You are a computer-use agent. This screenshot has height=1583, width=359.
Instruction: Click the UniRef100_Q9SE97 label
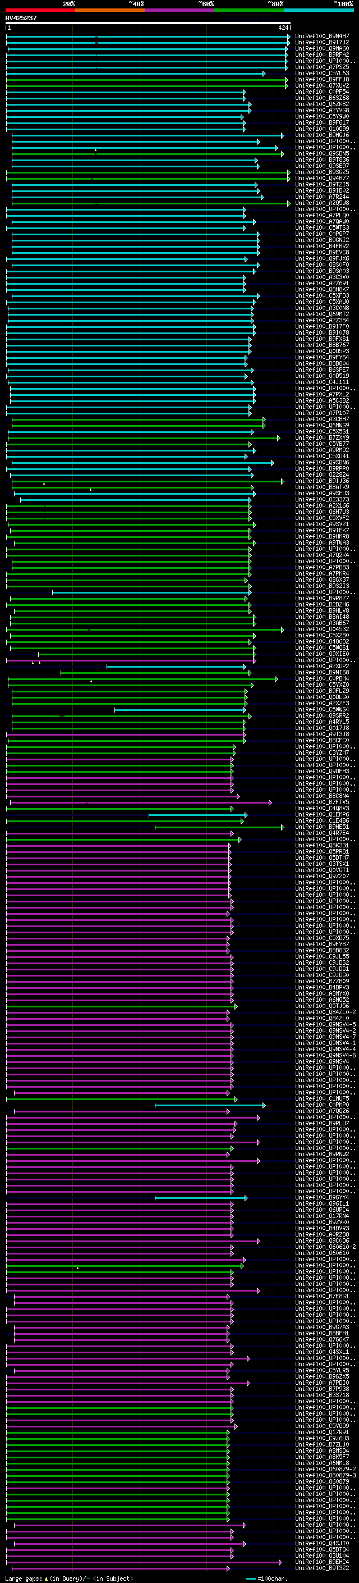(x=322, y=166)
